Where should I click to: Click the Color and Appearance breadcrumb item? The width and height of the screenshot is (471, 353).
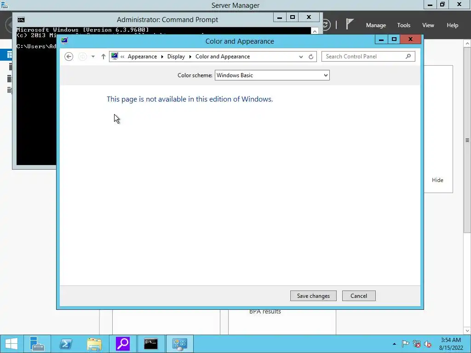(223, 57)
